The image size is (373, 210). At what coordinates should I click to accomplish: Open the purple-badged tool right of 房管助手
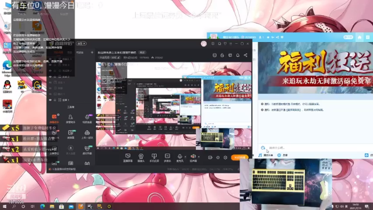pos(87,118)
